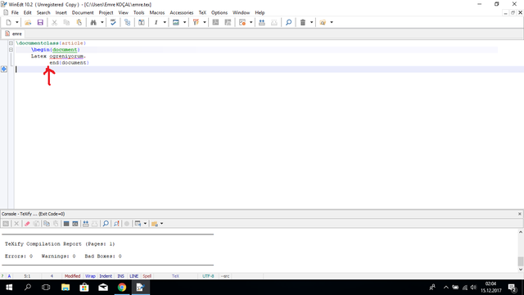The height and width of the screenshot is (295, 524).
Task: Click the console vertical scrollbar thumb
Action: point(521,261)
